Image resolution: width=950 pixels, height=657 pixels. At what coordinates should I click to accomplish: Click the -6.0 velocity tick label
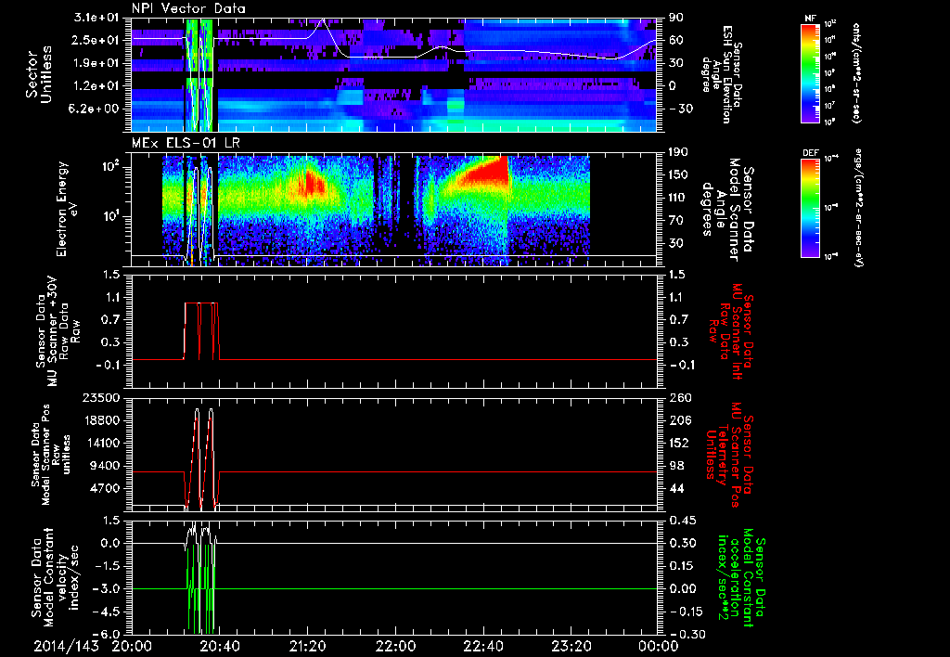click(x=108, y=634)
